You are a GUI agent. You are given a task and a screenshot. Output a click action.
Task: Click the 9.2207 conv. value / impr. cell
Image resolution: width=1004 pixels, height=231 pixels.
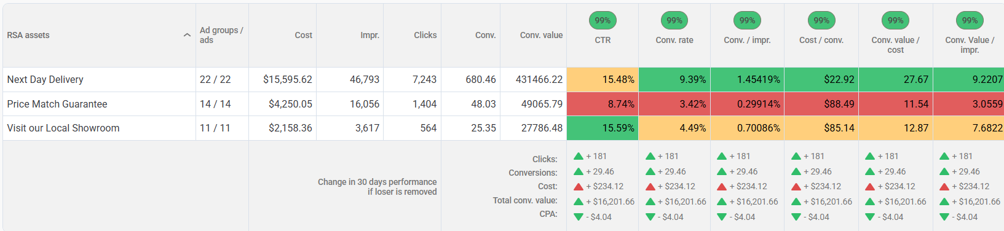(x=968, y=80)
